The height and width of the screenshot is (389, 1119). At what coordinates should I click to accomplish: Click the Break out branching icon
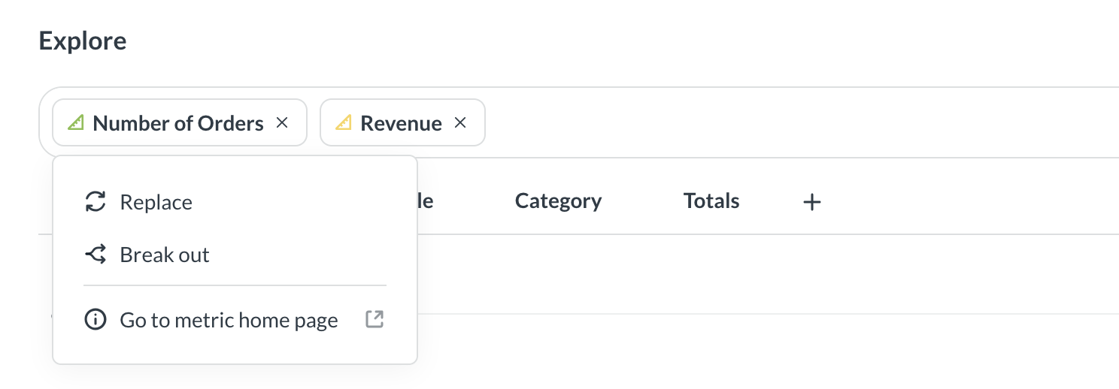click(x=96, y=255)
